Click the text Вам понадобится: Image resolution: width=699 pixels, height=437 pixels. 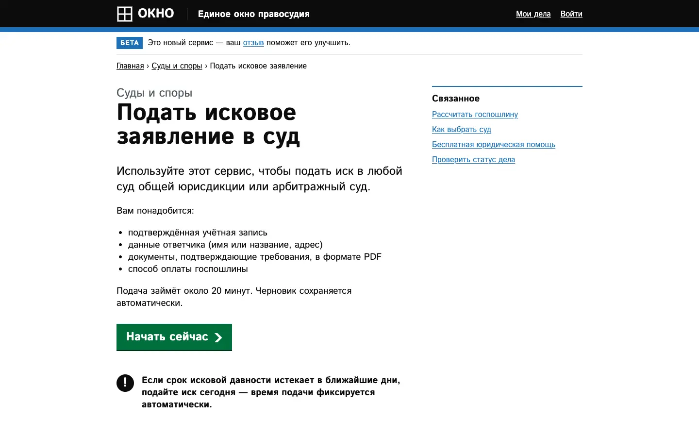155,211
